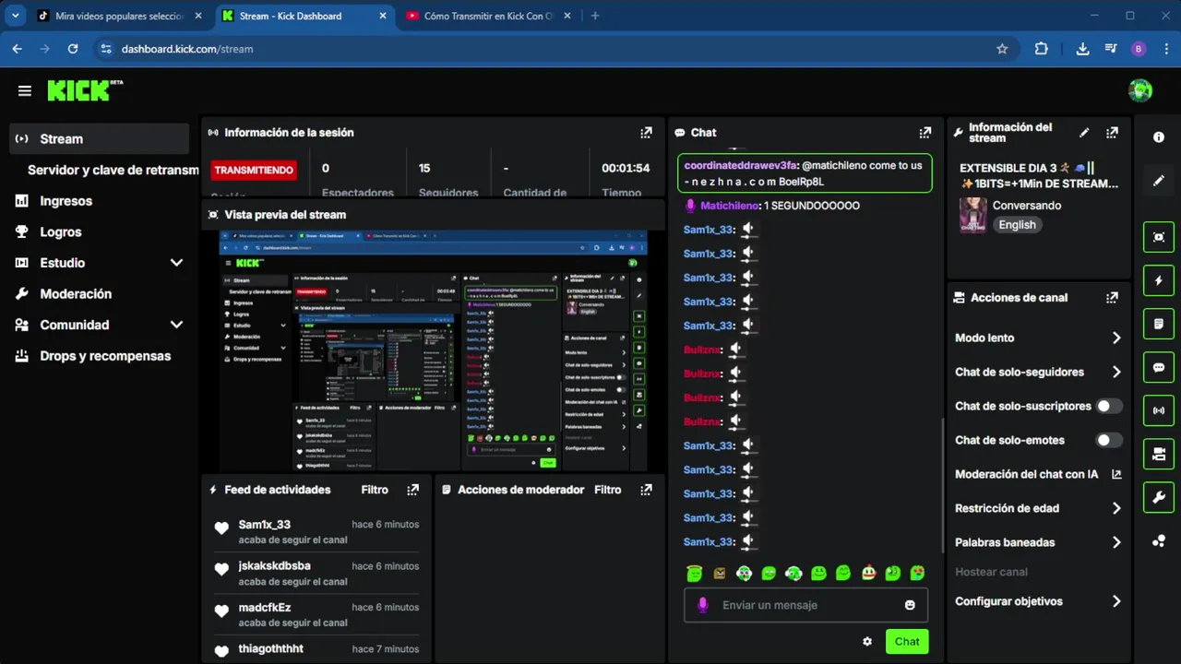This screenshot has width=1181, height=664.
Task: Open the user avatar menu at top right
Action: (1140, 90)
